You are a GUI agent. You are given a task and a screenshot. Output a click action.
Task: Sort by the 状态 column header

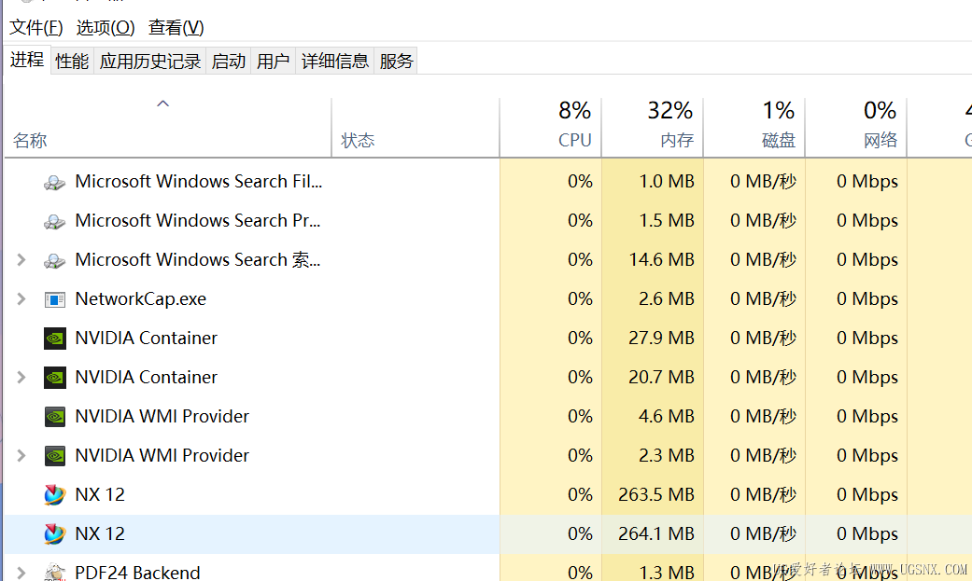(416, 127)
